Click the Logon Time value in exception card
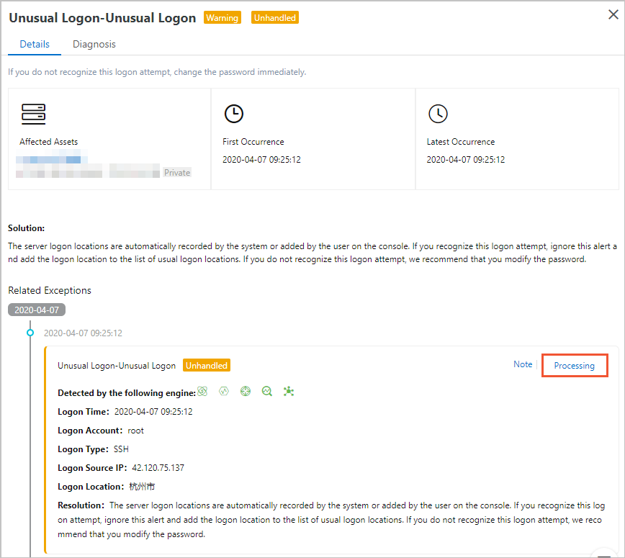The width and height of the screenshot is (625, 558). point(153,412)
